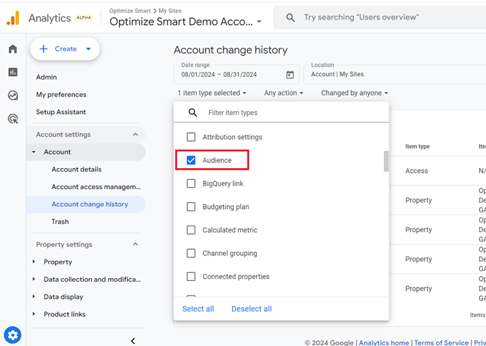Click the Optimize Smart breadcrumb

[x=130, y=11]
